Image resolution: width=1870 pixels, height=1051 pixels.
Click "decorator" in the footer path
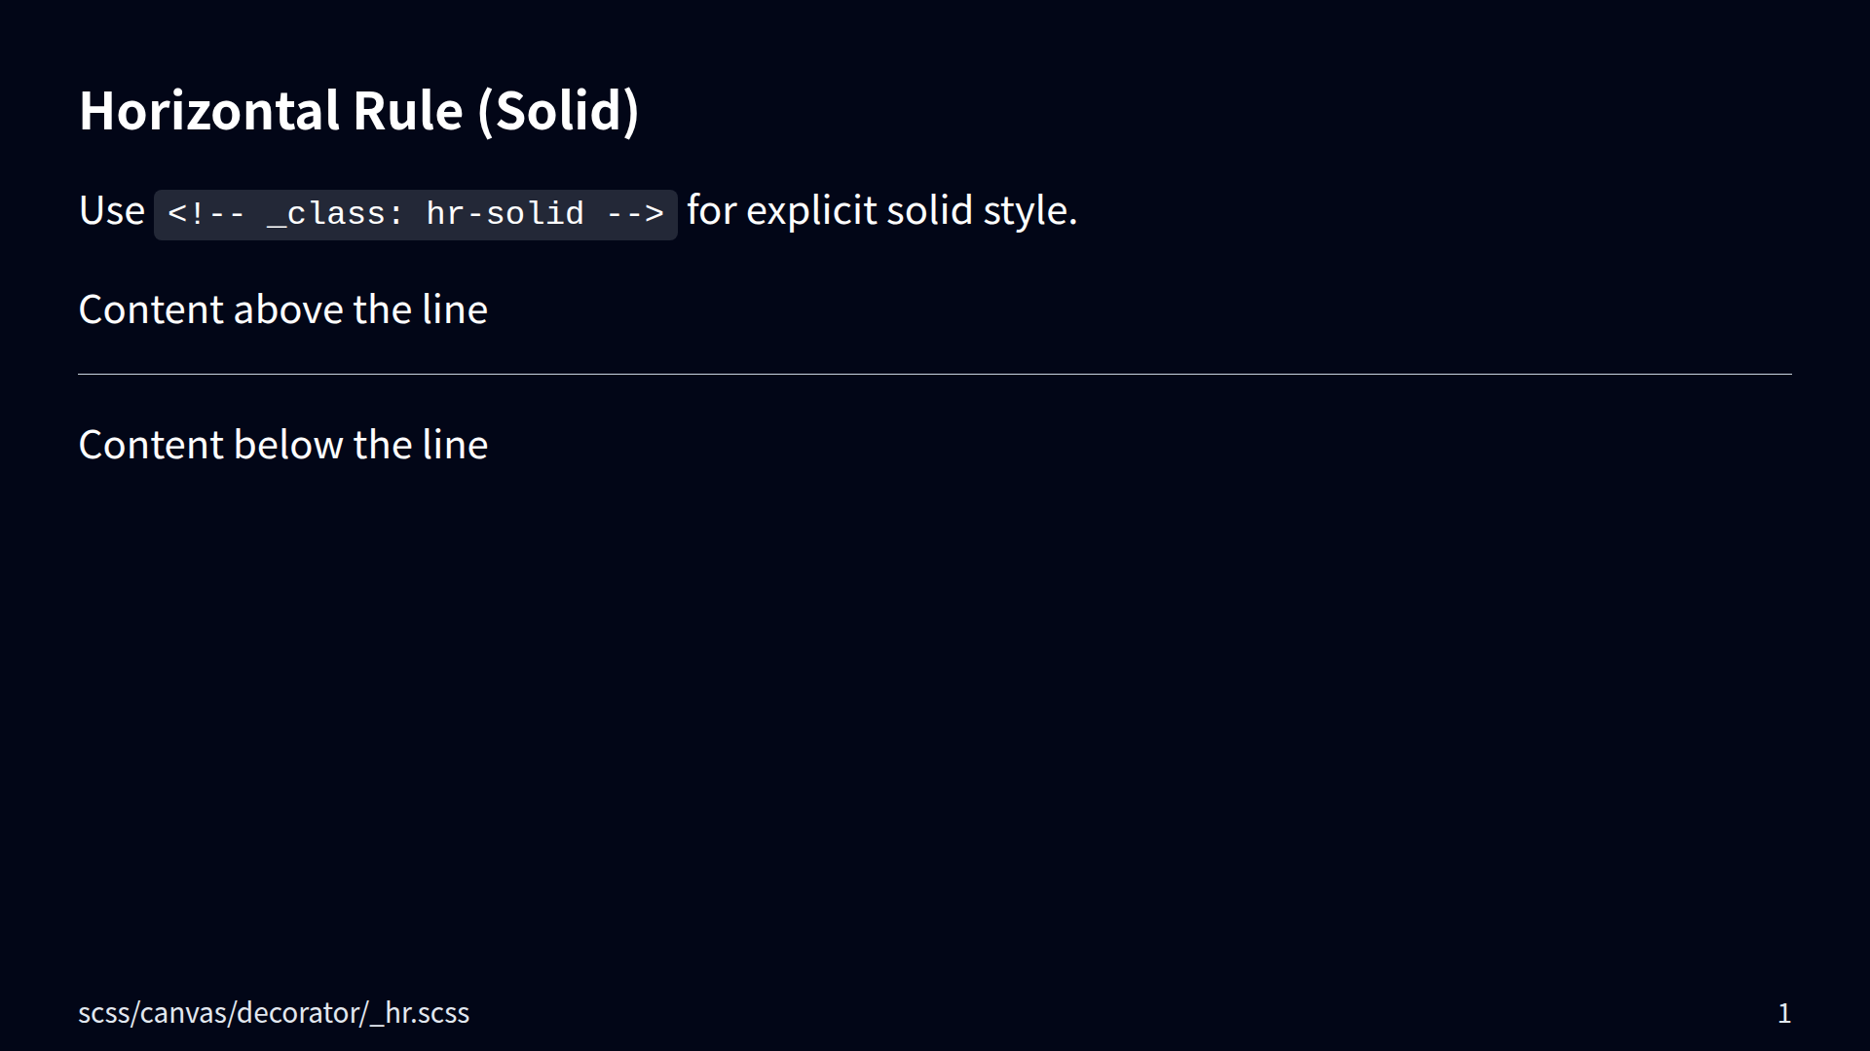point(298,1013)
